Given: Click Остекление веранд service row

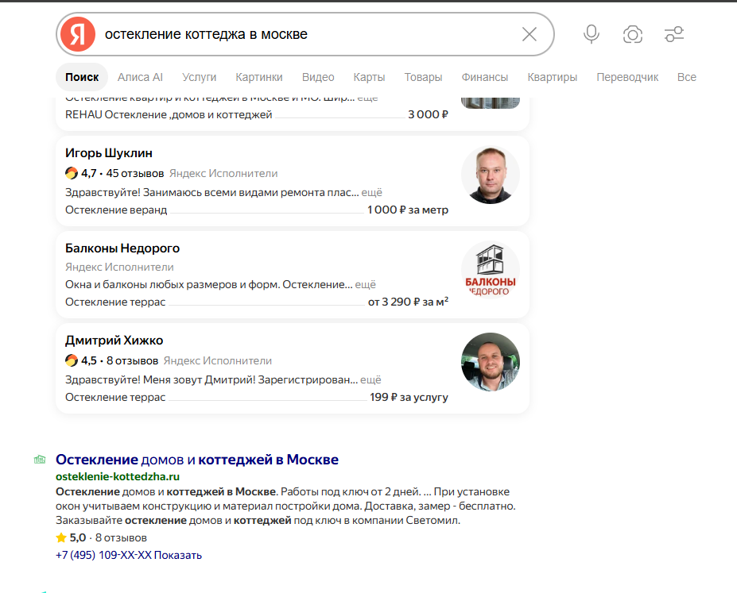Looking at the screenshot, I should click(257, 210).
